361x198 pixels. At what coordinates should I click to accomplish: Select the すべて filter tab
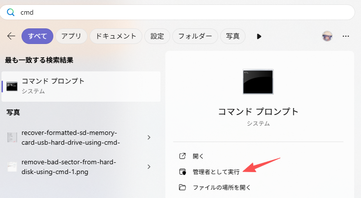click(37, 36)
